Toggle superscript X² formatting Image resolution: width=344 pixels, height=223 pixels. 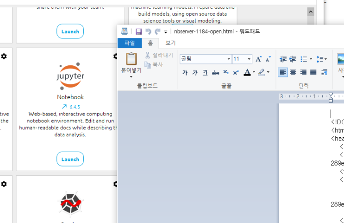click(236, 72)
